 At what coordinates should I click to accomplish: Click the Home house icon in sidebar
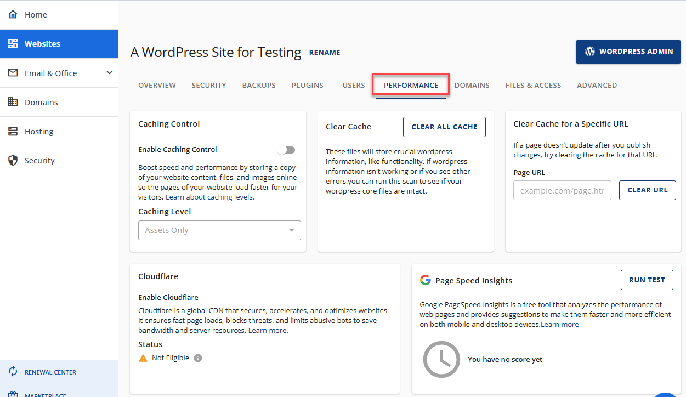(13, 14)
